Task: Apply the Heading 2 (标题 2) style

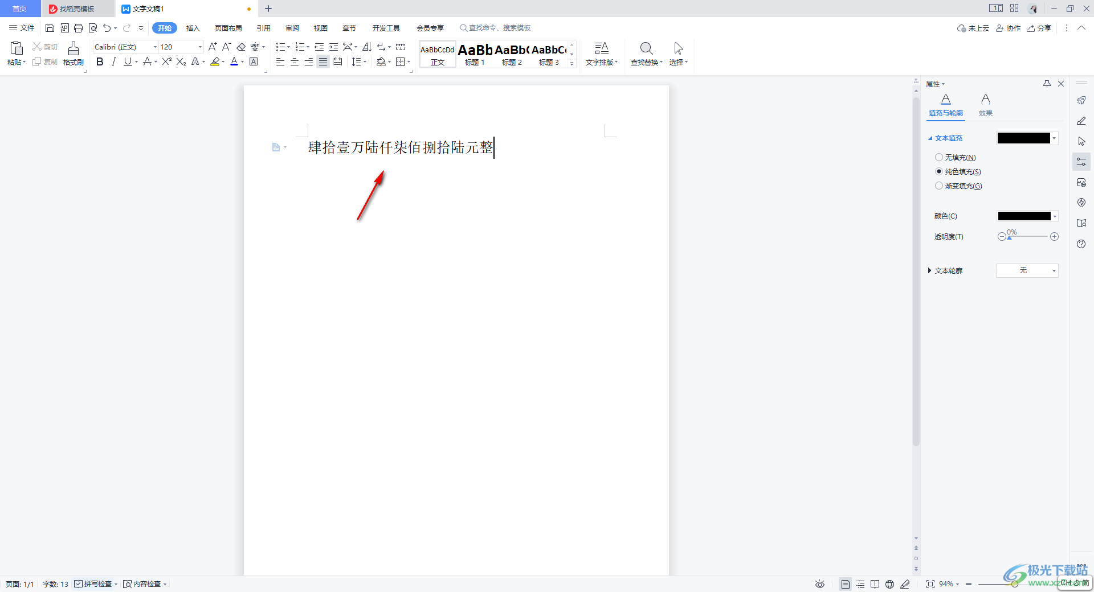Action: coord(512,54)
